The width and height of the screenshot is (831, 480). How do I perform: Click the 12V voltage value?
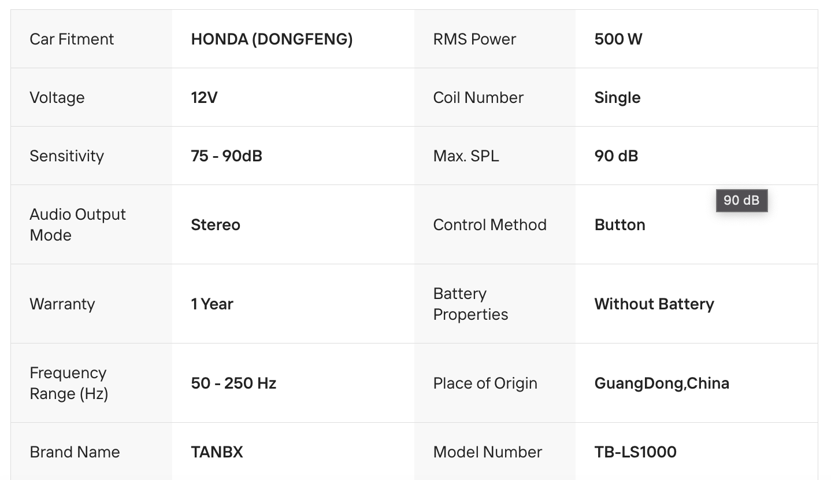(204, 98)
